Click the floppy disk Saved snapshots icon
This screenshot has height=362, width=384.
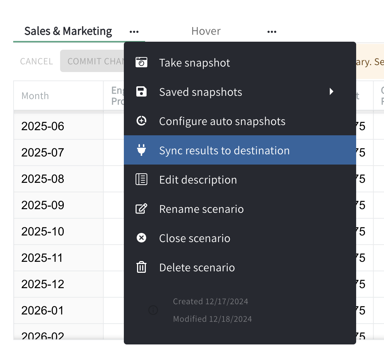point(141,92)
